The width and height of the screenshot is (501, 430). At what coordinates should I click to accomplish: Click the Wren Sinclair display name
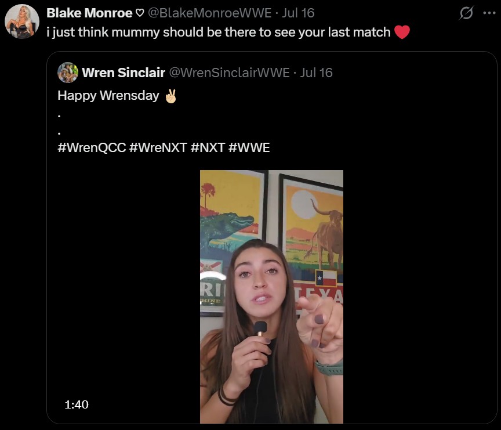(x=124, y=73)
